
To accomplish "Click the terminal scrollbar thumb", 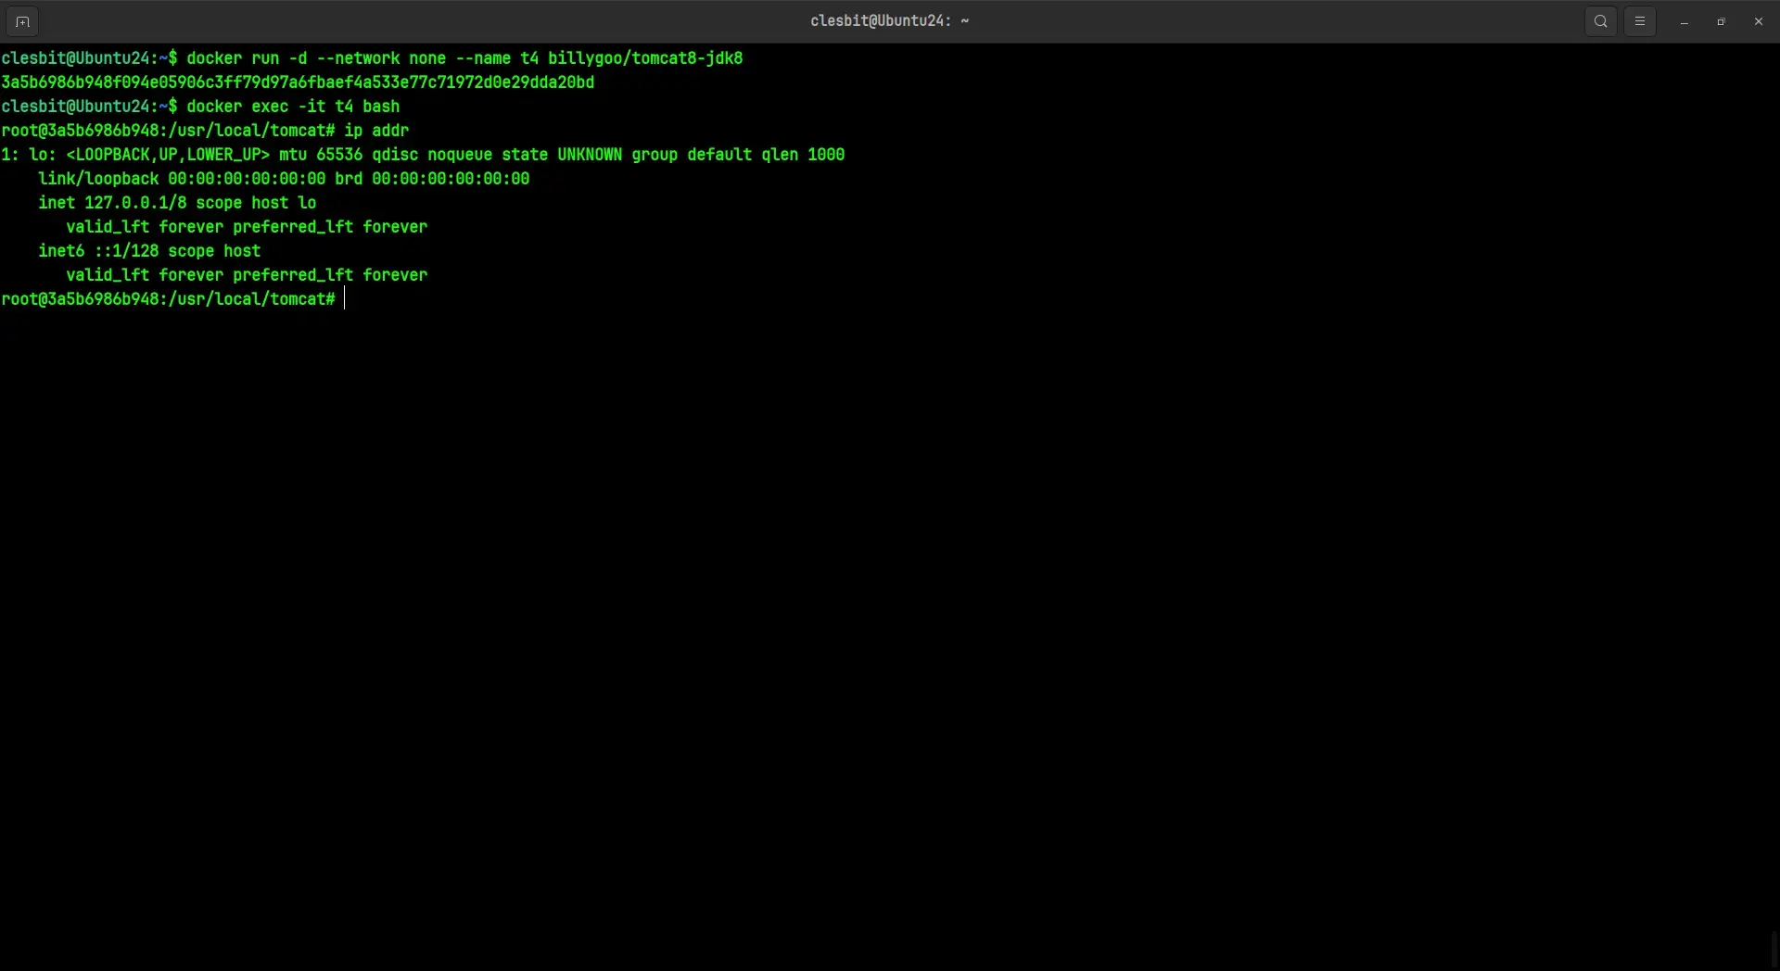I will pos(1774,949).
